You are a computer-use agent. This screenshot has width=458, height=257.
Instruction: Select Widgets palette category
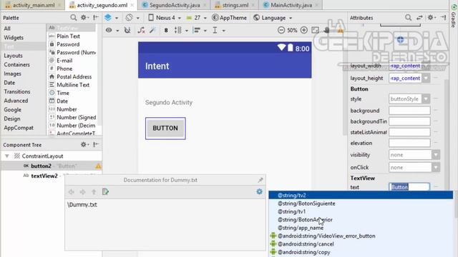(x=14, y=38)
